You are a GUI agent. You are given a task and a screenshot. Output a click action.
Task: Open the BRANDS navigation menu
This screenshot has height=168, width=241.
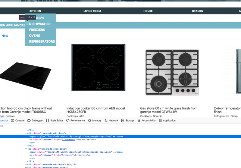(197, 11)
